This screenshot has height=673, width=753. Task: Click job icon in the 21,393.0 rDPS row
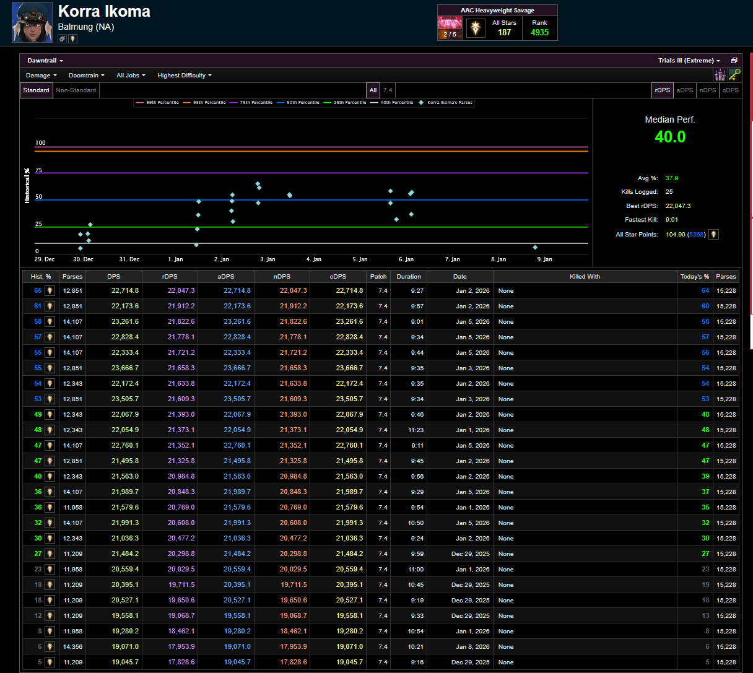50,414
